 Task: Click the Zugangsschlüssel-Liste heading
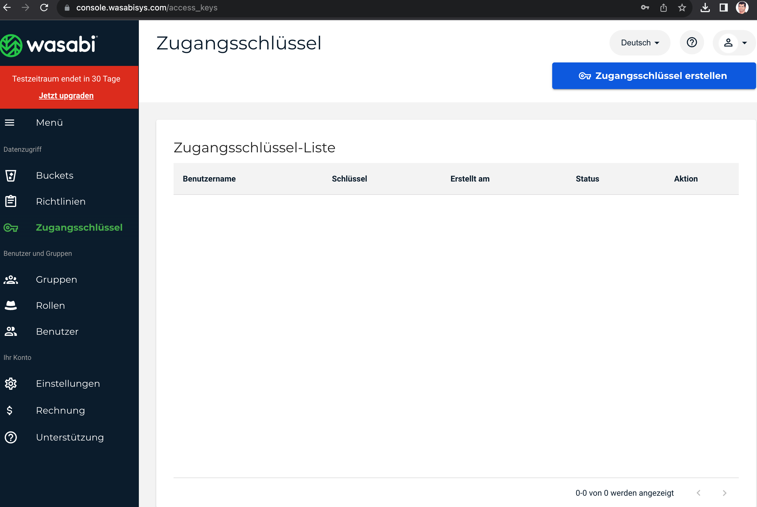(254, 147)
